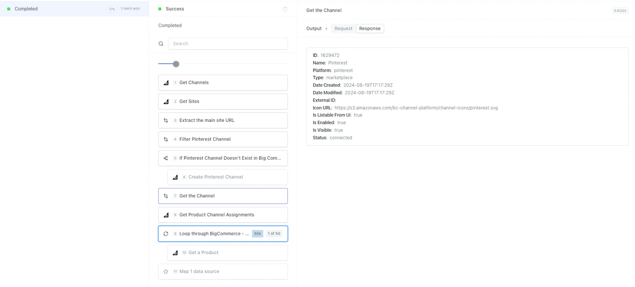Click the zoom slider handle

[176, 64]
